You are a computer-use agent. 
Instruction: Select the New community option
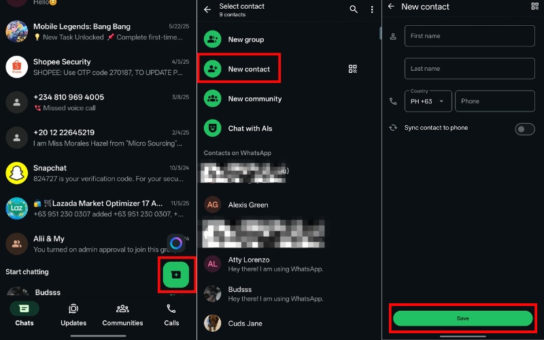coord(254,99)
